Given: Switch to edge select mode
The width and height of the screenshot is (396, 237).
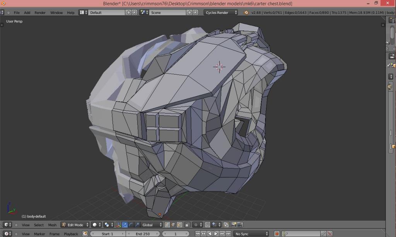Looking at the screenshot, I should 173,225.
